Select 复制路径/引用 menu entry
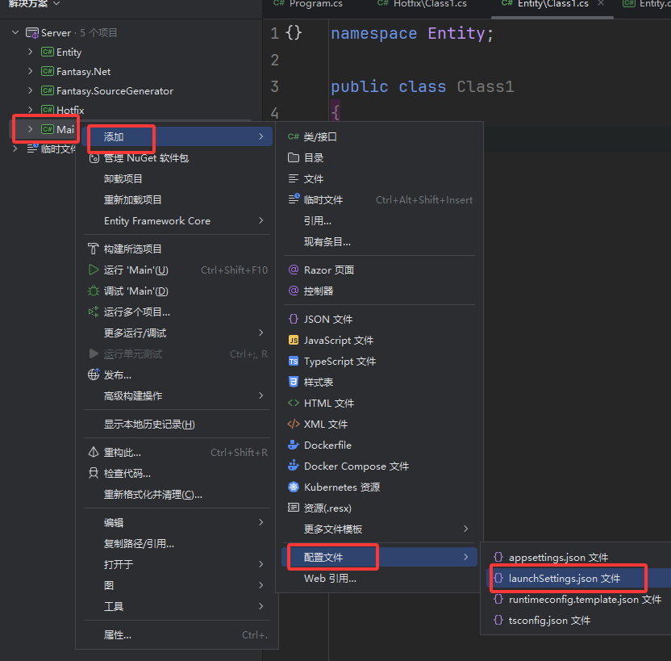This screenshot has width=671, height=661. tap(177, 543)
